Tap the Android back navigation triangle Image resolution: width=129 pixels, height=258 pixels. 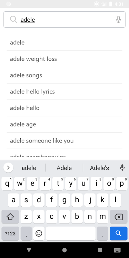pos(29,250)
